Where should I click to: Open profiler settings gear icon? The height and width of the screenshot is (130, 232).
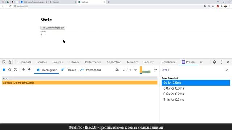[117, 70]
